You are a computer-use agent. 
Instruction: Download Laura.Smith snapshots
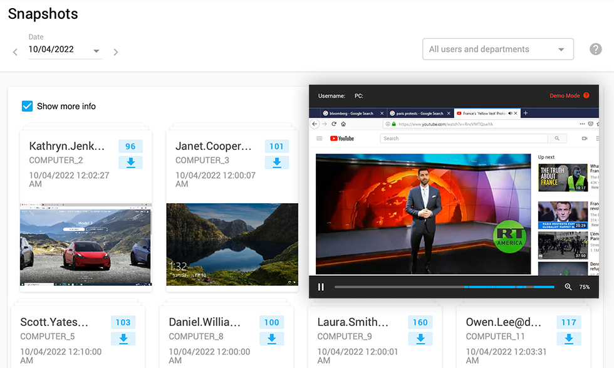click(x=420, y=339)
